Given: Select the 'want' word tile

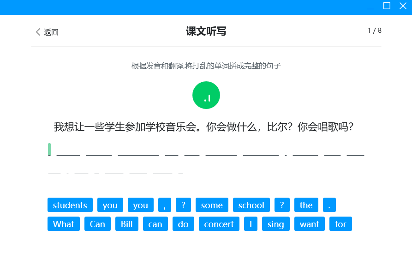Looking at the screenshot, I should pyautogui.click(x=309, y=224).
